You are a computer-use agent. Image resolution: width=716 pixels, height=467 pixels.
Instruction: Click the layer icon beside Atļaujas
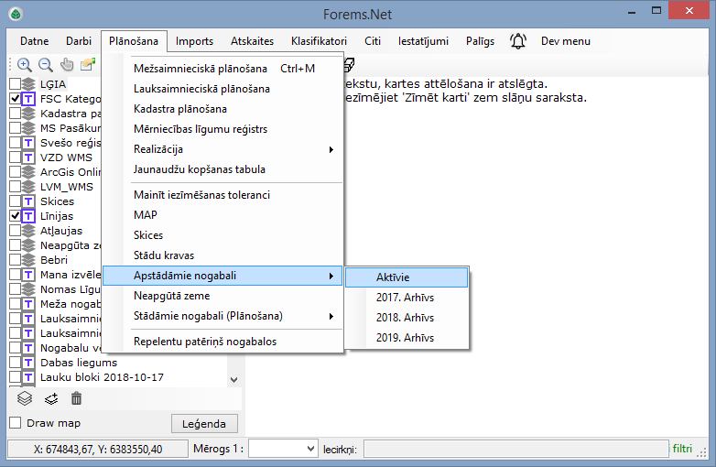28,231
